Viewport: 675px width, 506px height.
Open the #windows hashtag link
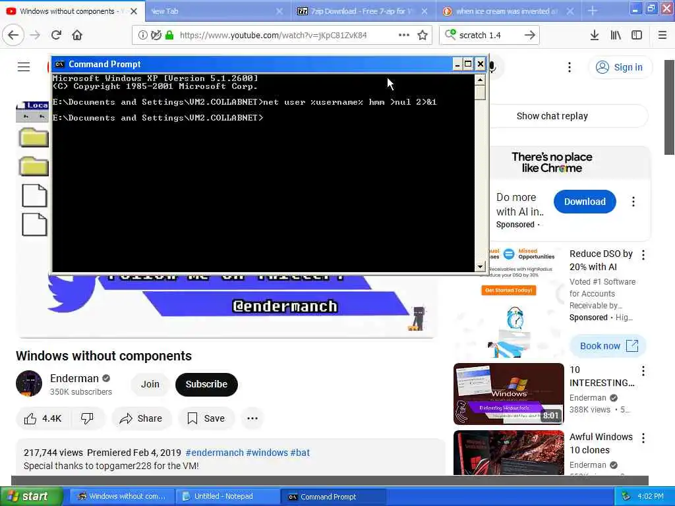[267, 453]
